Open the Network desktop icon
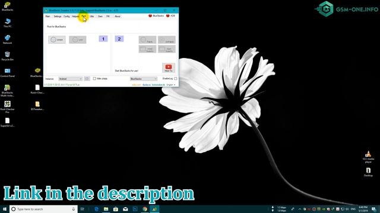380x213 pixels. tap(7, 40)
